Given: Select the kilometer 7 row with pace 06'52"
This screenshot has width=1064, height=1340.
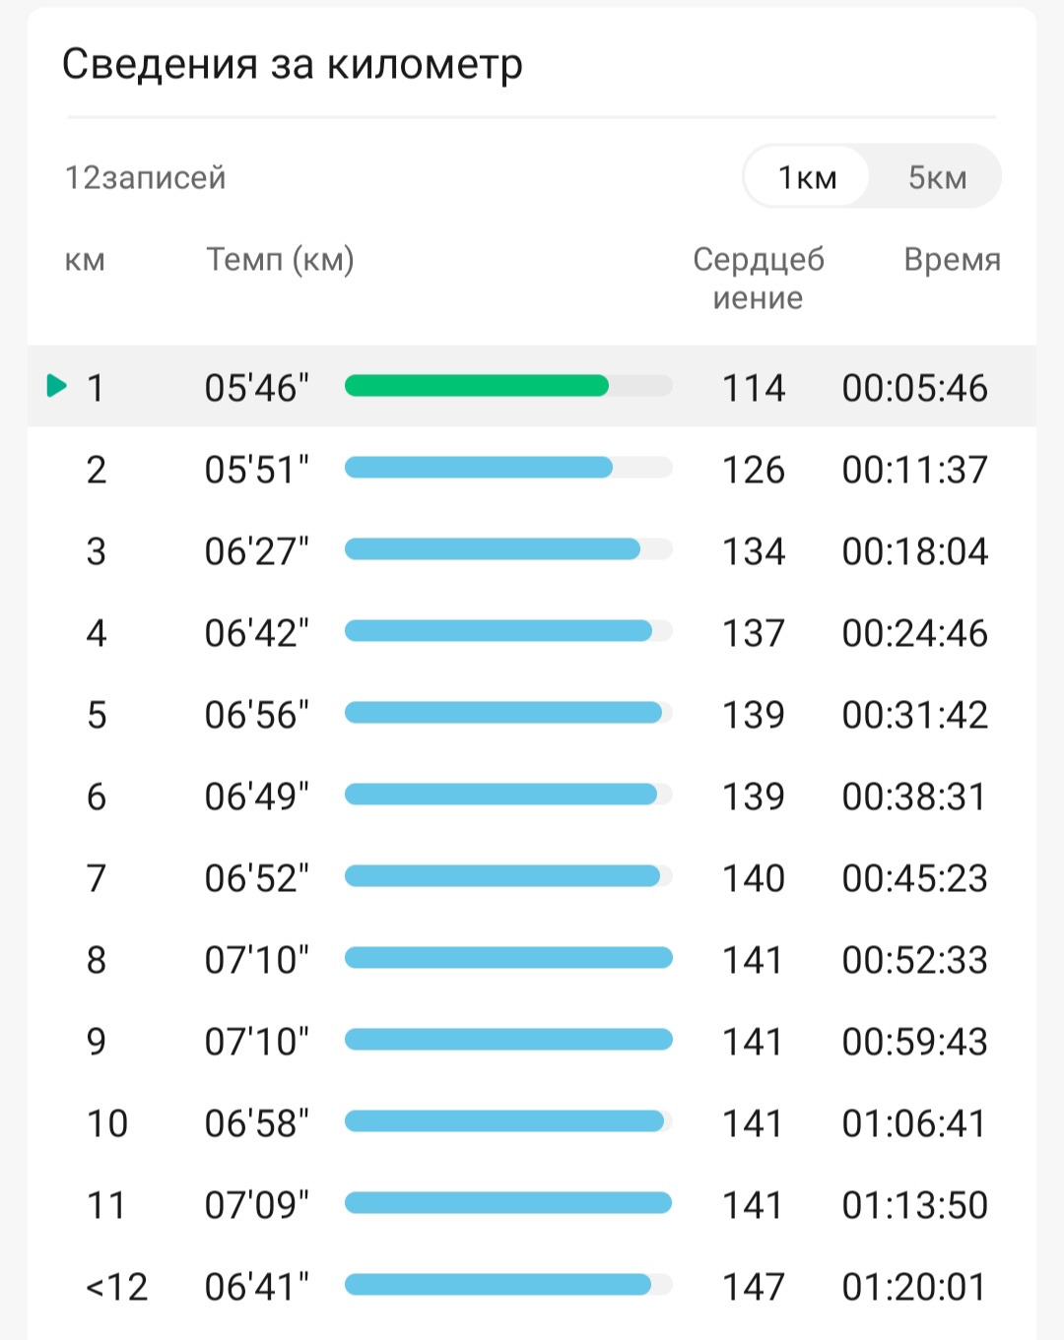Looking at the screenshot, I should point(532,877).
